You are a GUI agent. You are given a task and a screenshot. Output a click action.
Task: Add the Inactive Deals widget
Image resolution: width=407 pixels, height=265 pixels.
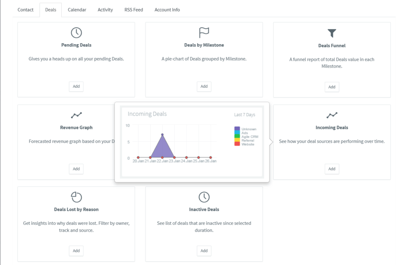coord(204,251)
